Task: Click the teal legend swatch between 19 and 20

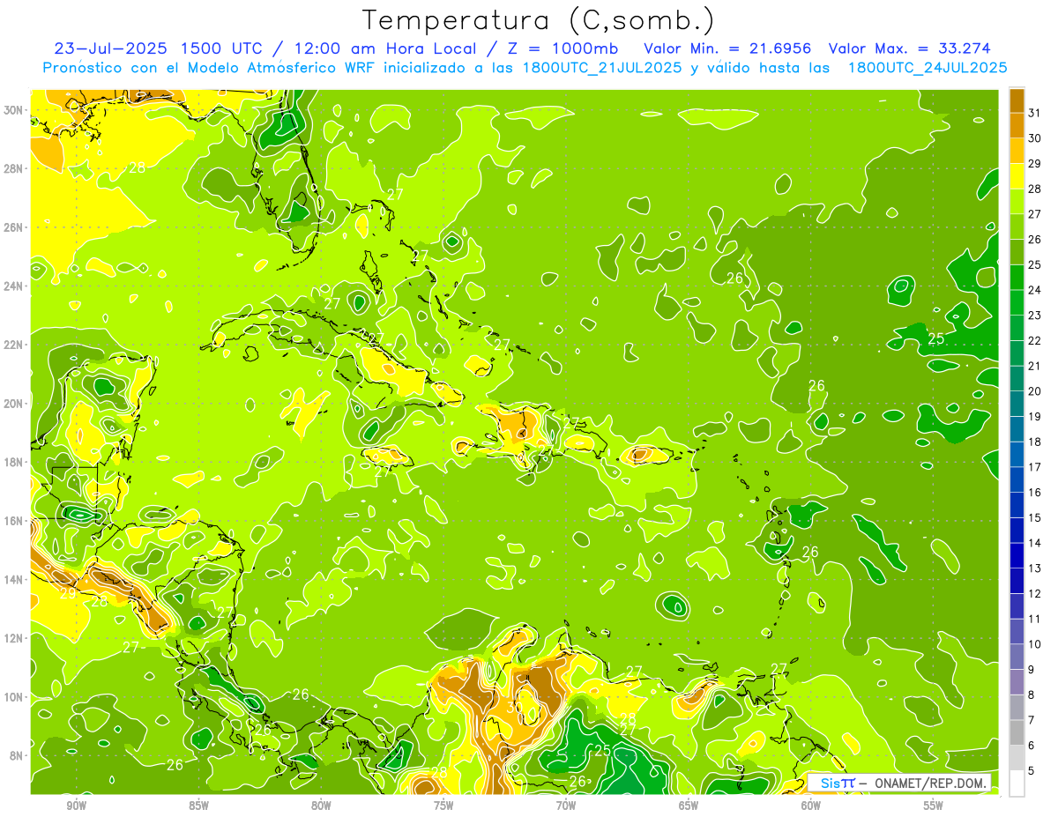Action: (1017, 404)
